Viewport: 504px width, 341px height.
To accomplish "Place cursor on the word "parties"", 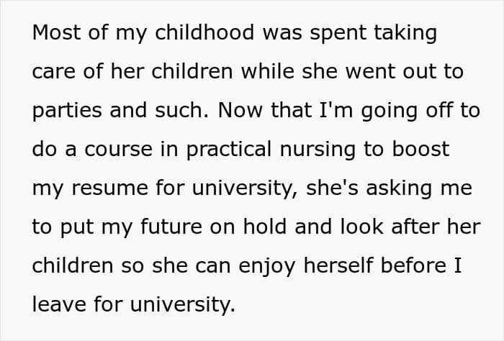I will (x=67, y=111).
